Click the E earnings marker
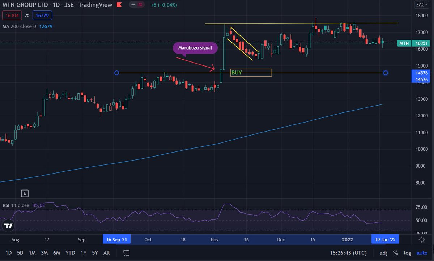The image size is (434, 261). 25,193
